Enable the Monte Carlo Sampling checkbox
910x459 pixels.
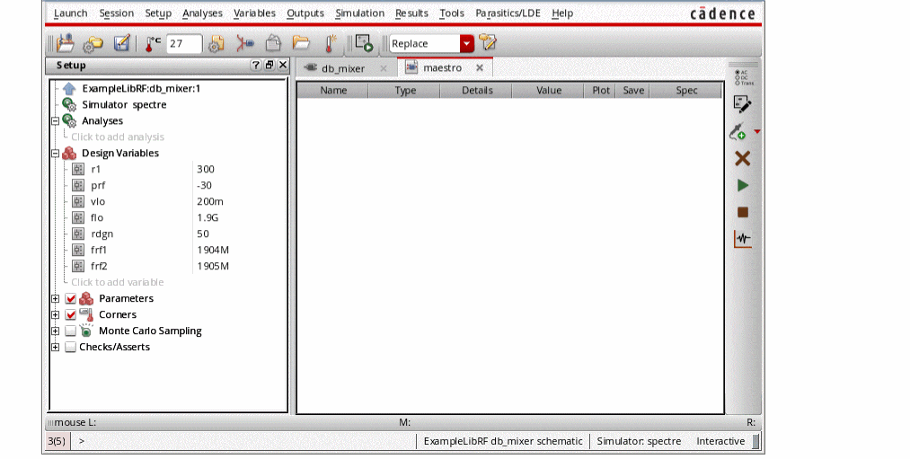pos(71,331)
